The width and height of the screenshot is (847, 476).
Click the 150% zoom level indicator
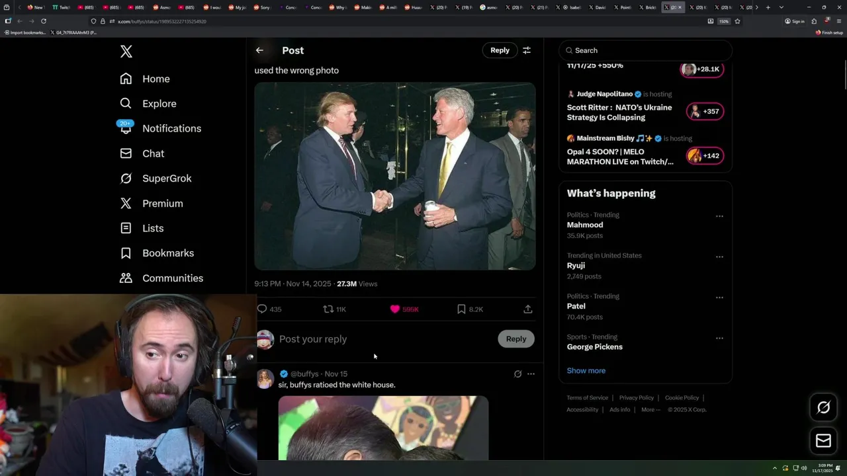tap(724, 21)
